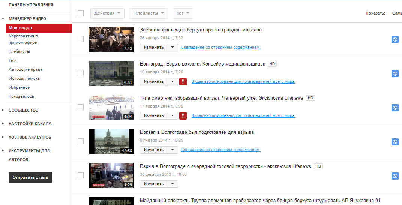Open Изменить arrow menu for Типа смертник video
The height and width of the screenshot is (205, 402).
point(172,115)
